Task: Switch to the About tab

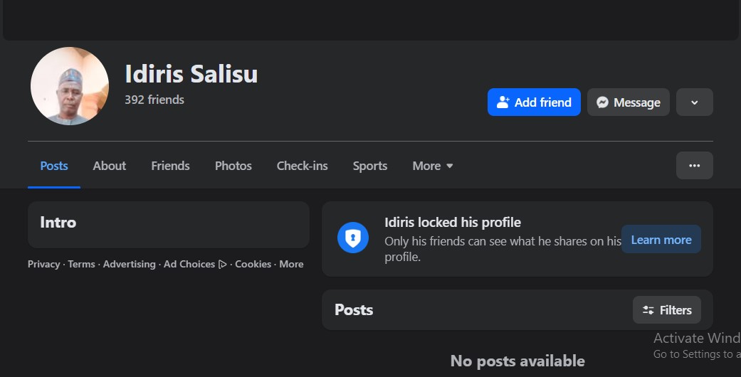Action: click(x=109, y=166)
